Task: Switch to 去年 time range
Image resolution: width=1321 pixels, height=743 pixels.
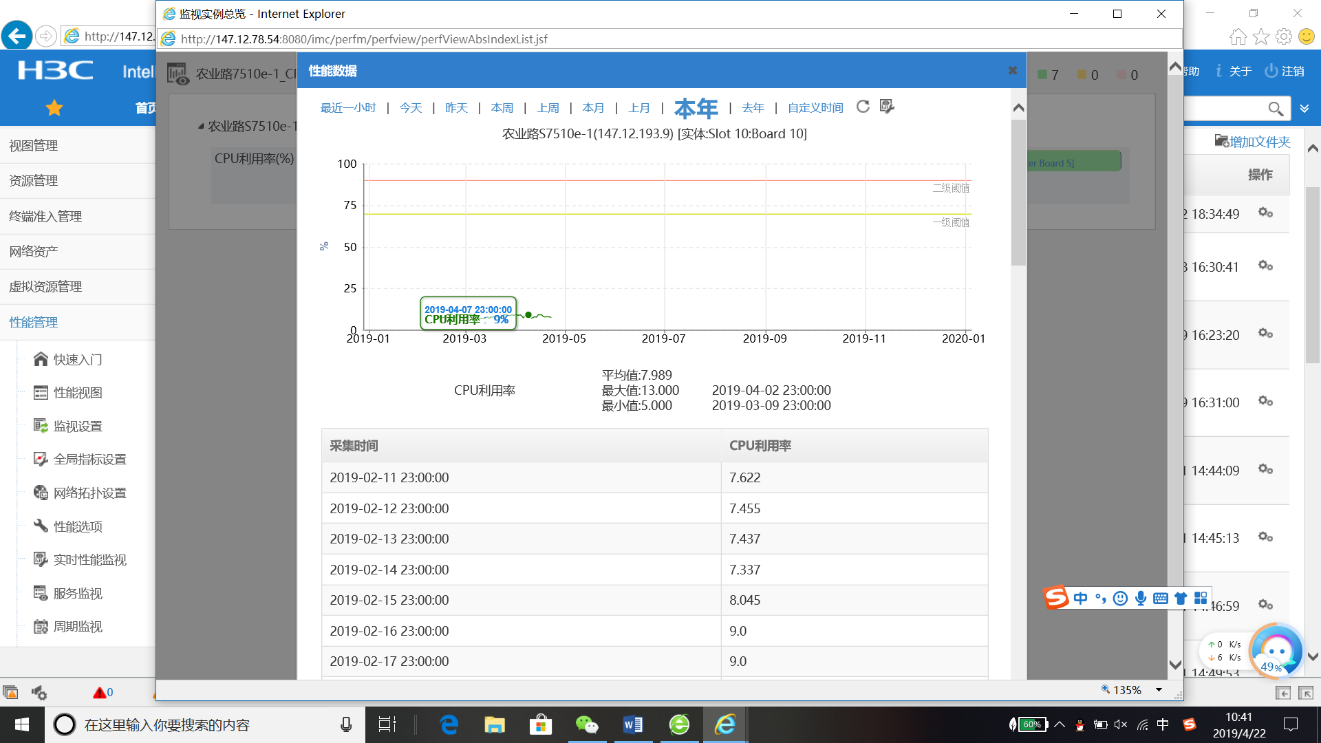Action: pos(753,108)
